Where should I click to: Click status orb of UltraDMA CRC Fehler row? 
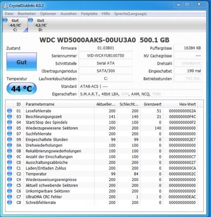click(10, 197)
